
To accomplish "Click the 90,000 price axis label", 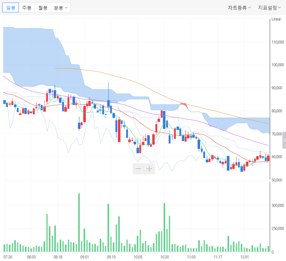I will click(277, 88).
